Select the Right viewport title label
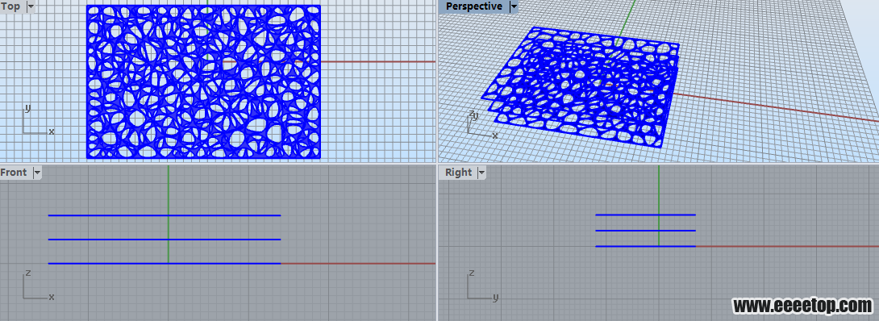 pyautogui.click(x=459, y=173)
